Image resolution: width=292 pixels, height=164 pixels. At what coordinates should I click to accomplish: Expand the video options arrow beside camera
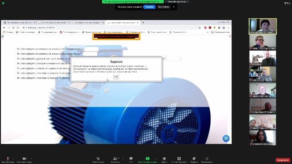31,159
